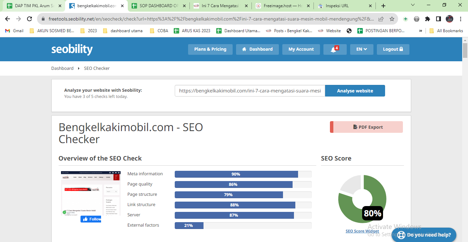Click the site info icon in address bar
This screenshot has width=468, height=242.
coord(43,19)
